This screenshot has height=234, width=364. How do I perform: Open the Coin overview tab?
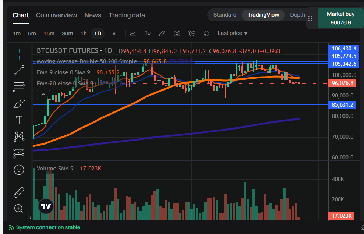(56, 15)
